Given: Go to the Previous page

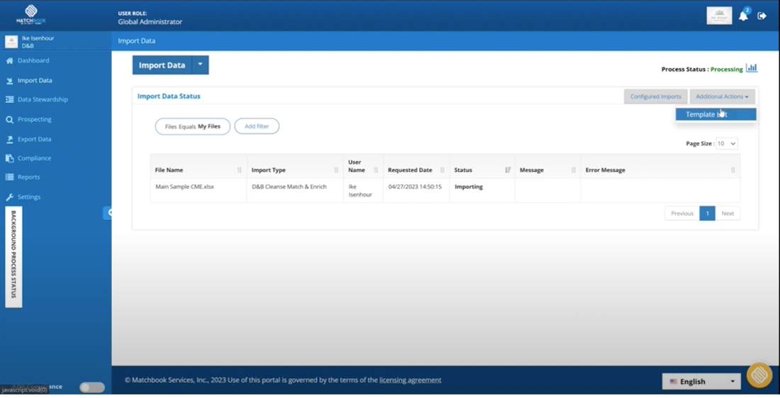Looking at the screenshot, I should [x=682, y=213].
